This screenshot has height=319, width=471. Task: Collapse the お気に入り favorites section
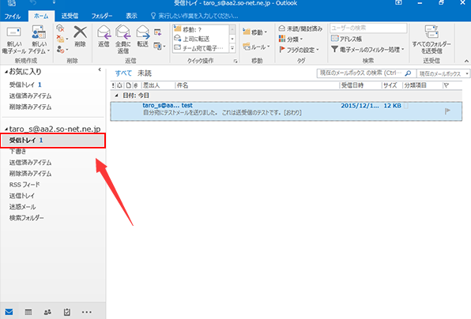tap(6, 72)
